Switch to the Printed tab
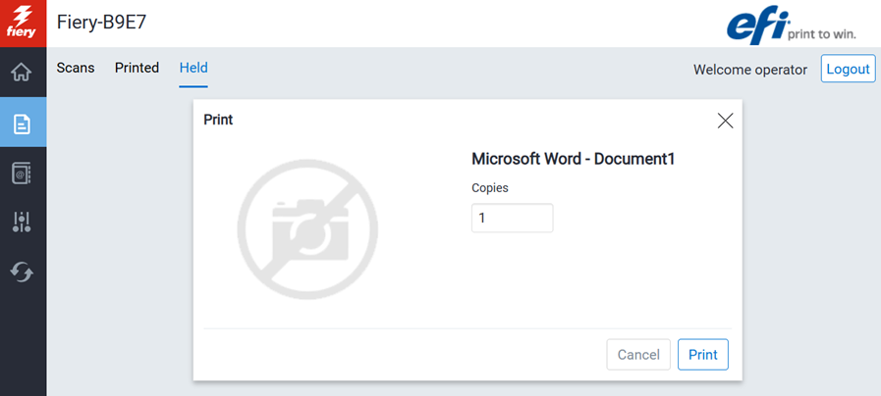The width and height of the screenshot is (881, 396). point(137,69)
